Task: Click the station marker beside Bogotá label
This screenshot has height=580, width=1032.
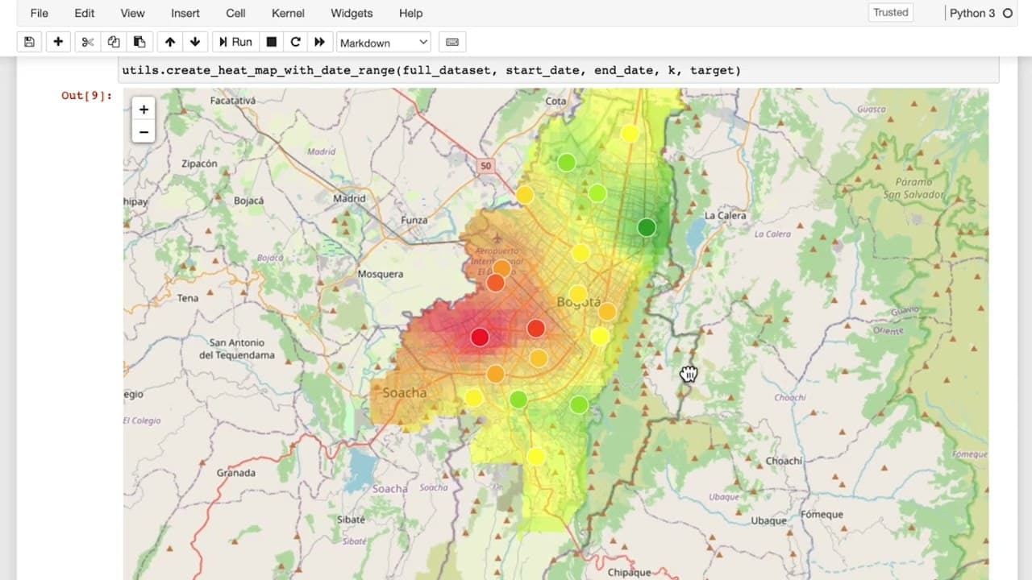Action: (x=578, y=293)
